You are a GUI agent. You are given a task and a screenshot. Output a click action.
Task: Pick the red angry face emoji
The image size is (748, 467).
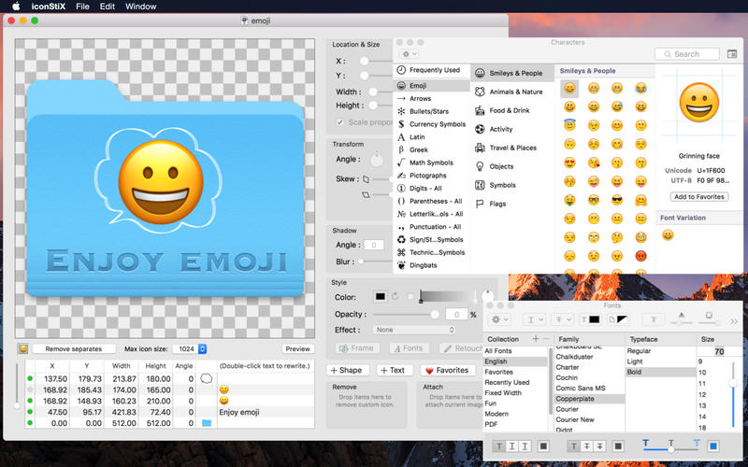pos(640,255)
